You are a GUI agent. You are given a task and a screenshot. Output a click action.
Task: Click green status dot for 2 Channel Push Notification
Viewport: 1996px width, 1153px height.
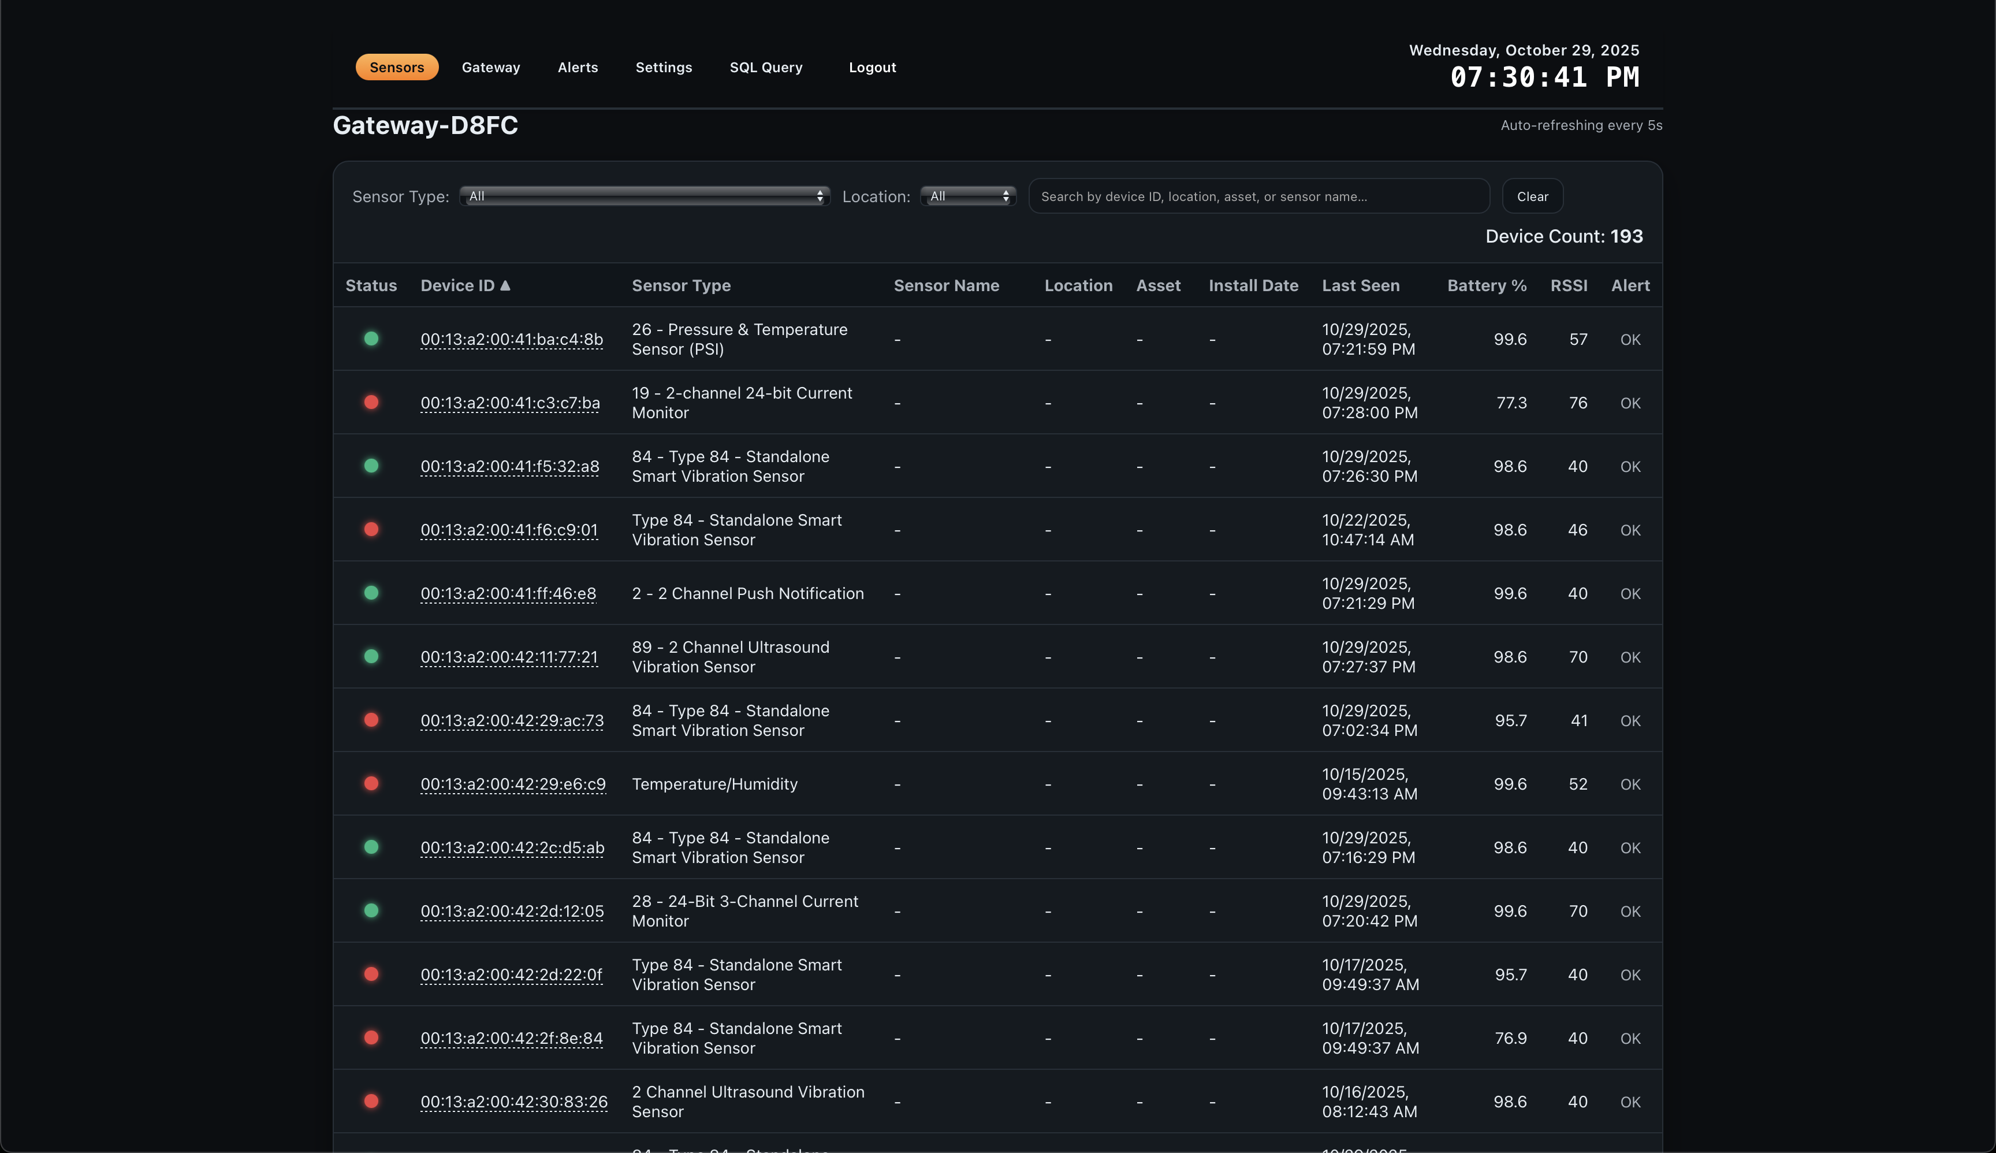tap(371, 593)
